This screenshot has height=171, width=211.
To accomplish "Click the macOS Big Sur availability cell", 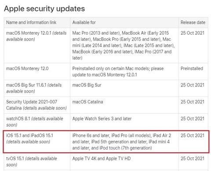I will (x=87, y=85).
